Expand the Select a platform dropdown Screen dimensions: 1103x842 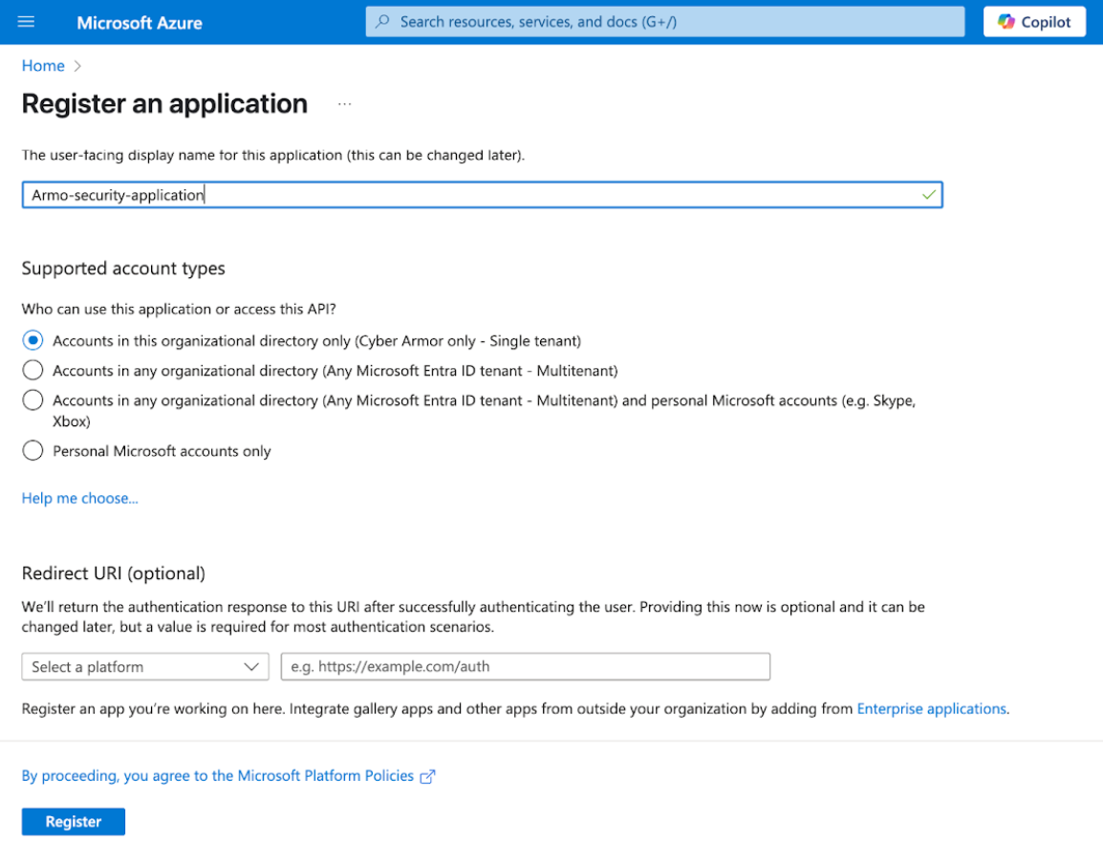tap(145, 667)
